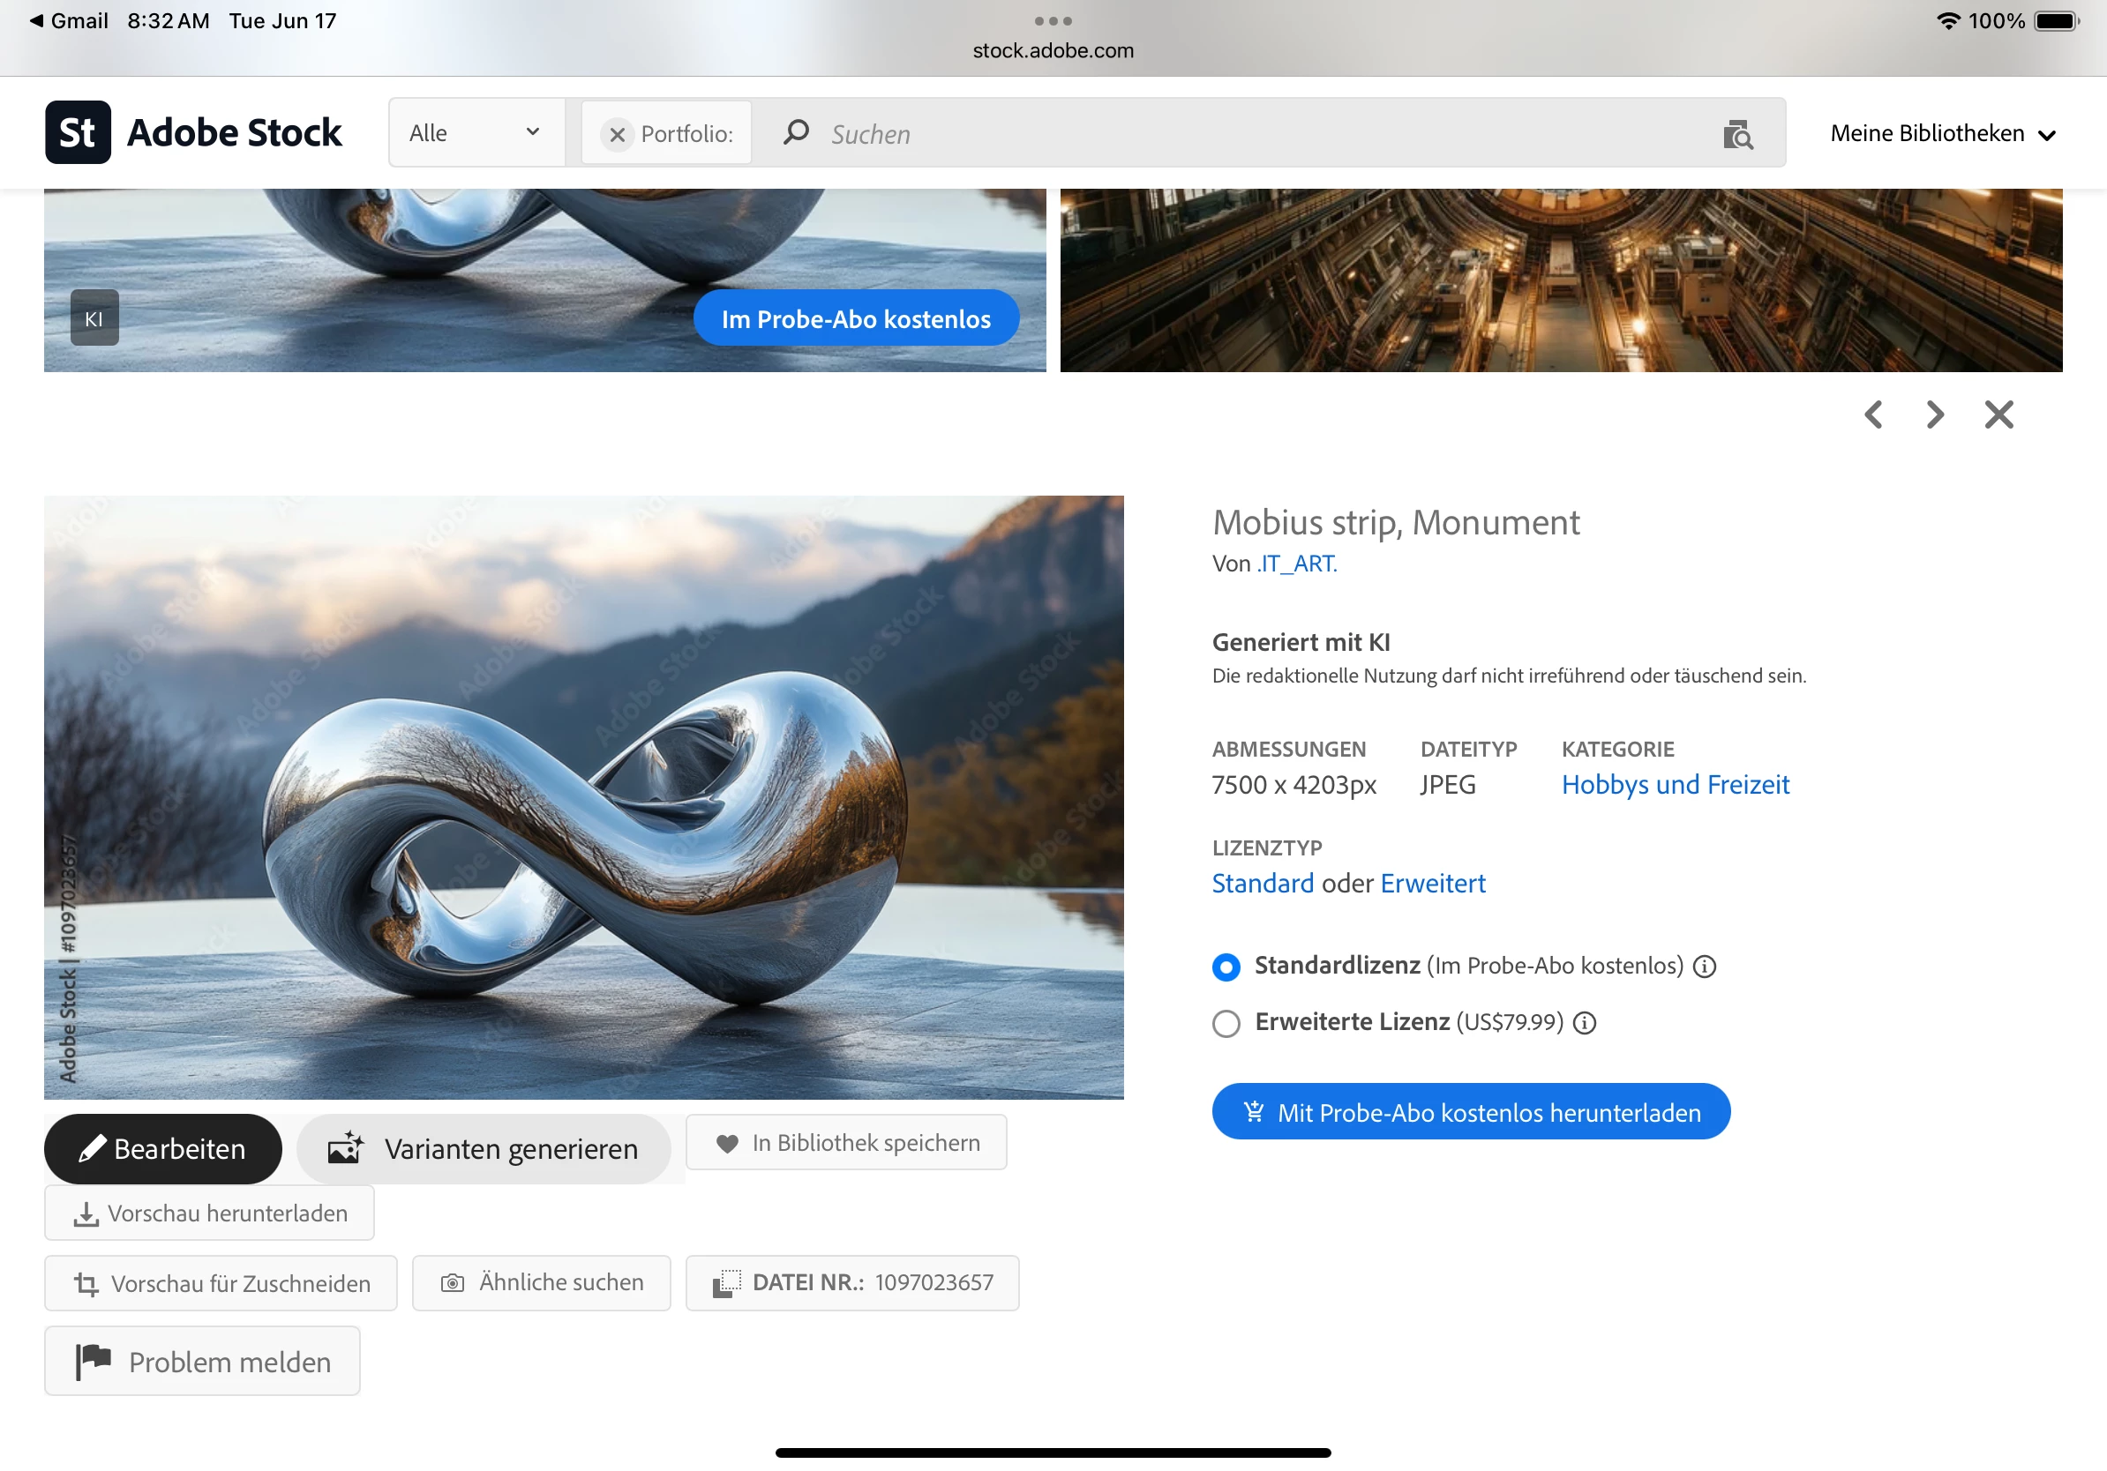This screenshot has height=1471, width=2107.
Task: Select the Standardlizenz radio option
Action: [1226, 967]
